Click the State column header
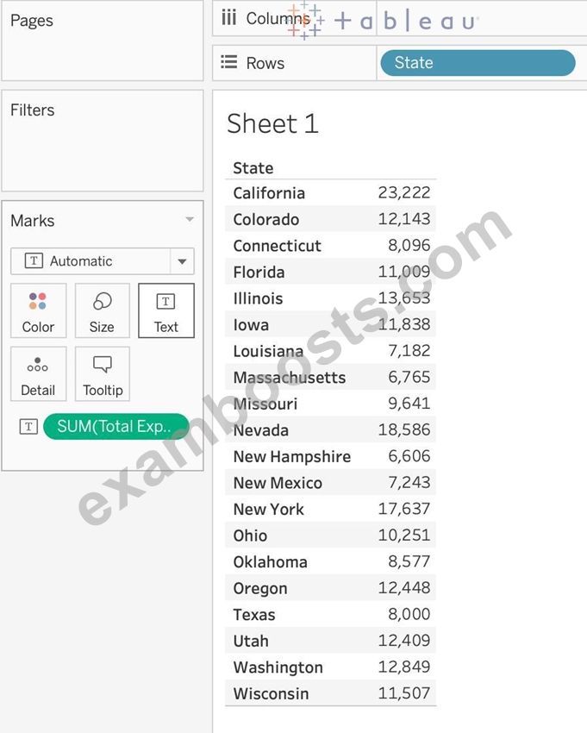The width and height of the screenshot is (587, 733). click(x=253, y=168)
